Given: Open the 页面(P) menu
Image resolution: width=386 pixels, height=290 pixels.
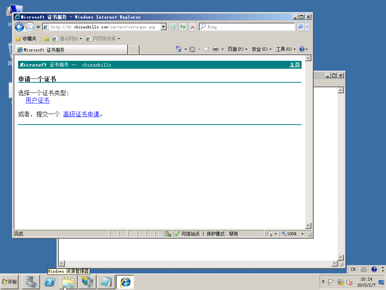Looking at the screenshot, I should (x=237, y=49).
